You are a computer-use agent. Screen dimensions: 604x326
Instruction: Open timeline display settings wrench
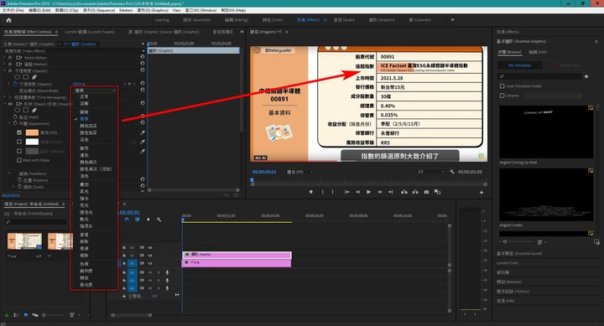159,220
